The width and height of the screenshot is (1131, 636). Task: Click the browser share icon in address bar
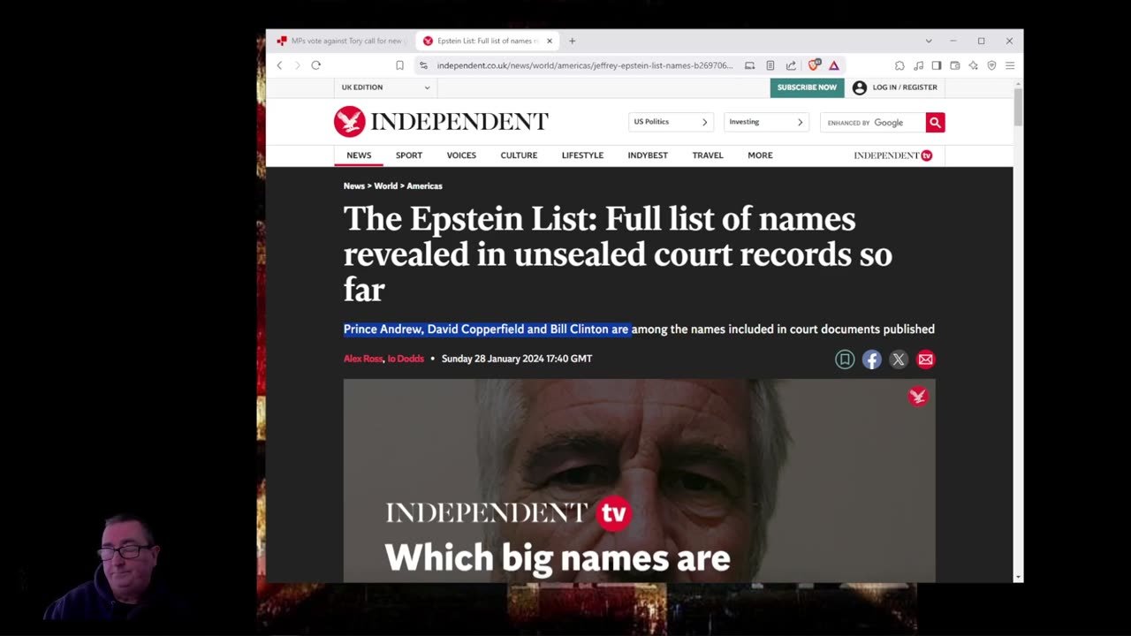[791, 65]
